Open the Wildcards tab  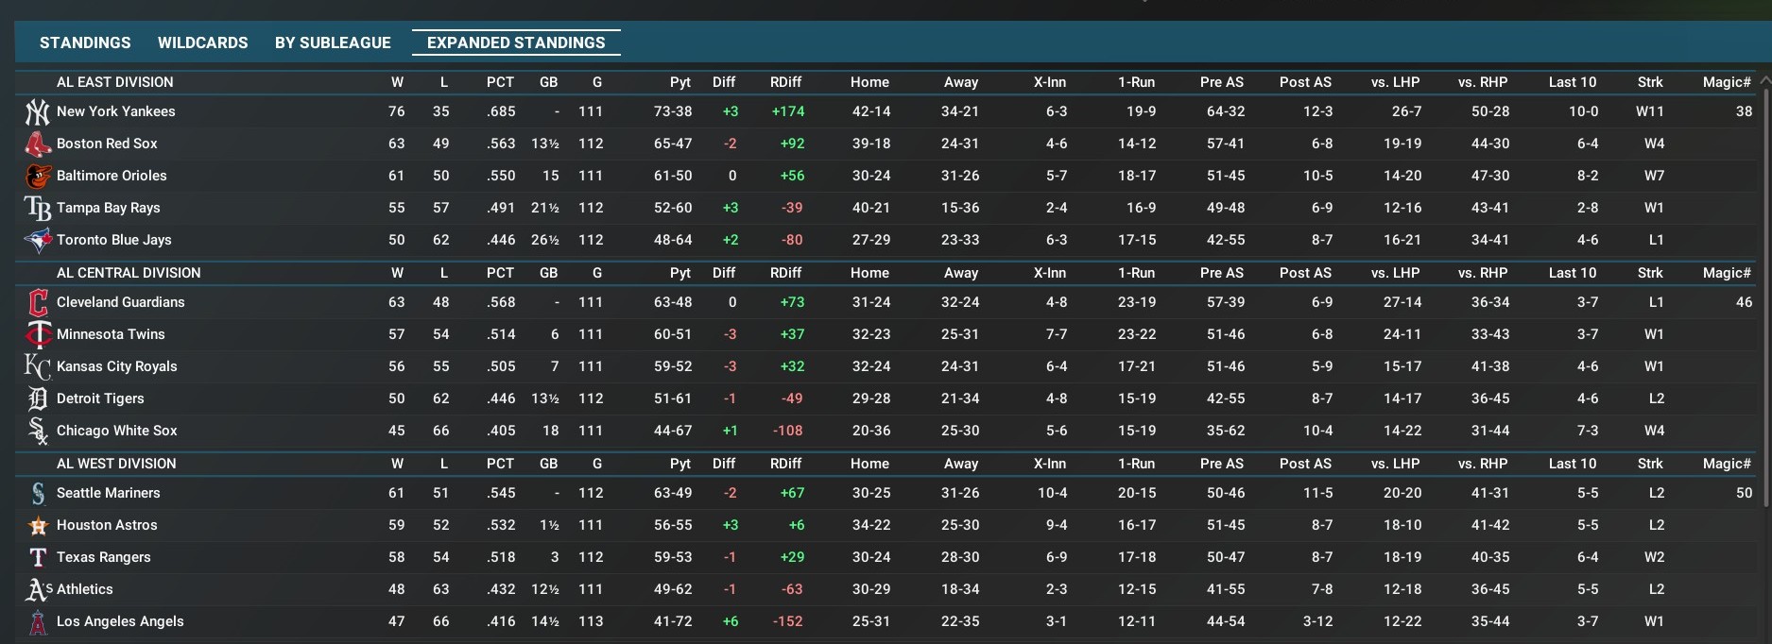202,42
